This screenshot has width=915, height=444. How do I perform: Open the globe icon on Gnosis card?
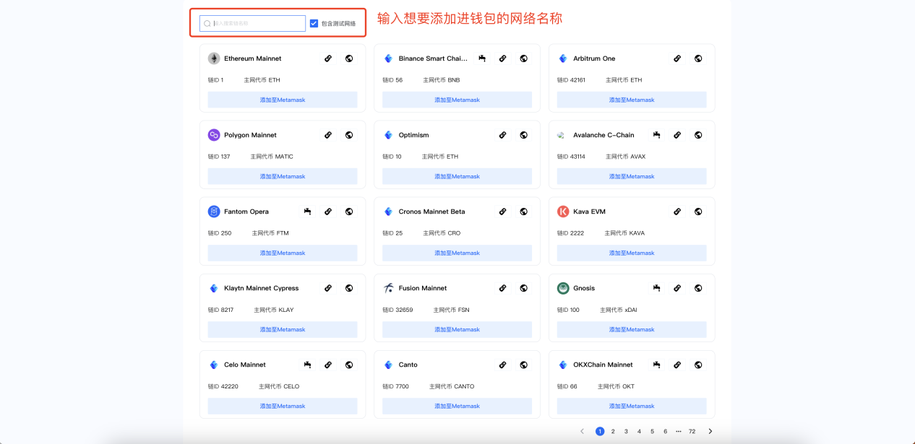pyautogui.click(x=698, y=288)
